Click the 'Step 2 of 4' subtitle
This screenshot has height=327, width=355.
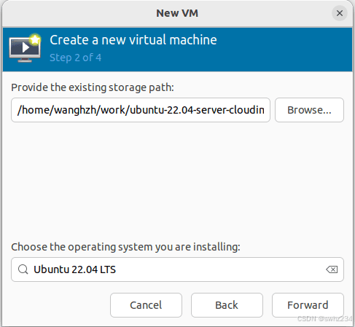[x=75, y=58]
